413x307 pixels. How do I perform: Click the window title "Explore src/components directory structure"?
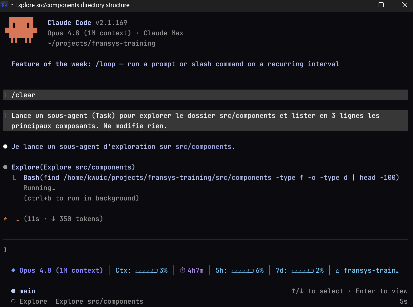click(x=72, y=5)
